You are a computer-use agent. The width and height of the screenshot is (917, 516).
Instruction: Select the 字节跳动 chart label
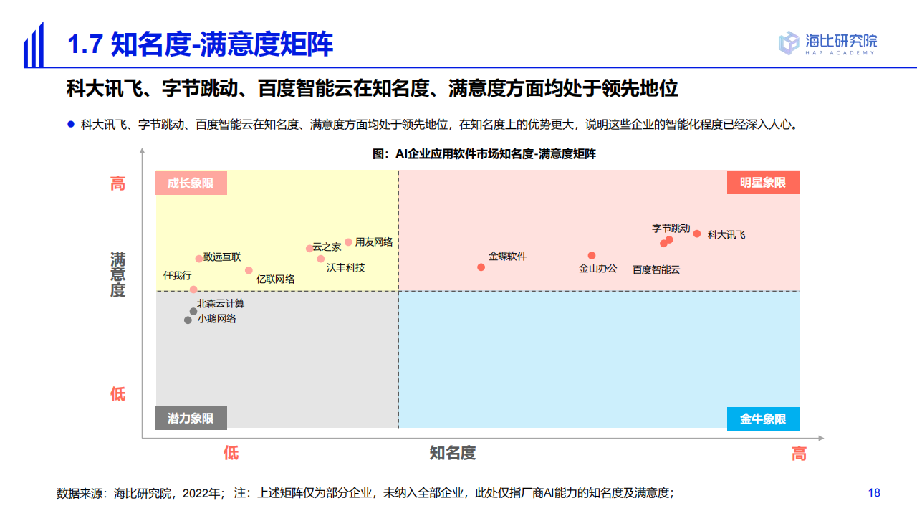(671, 229)
